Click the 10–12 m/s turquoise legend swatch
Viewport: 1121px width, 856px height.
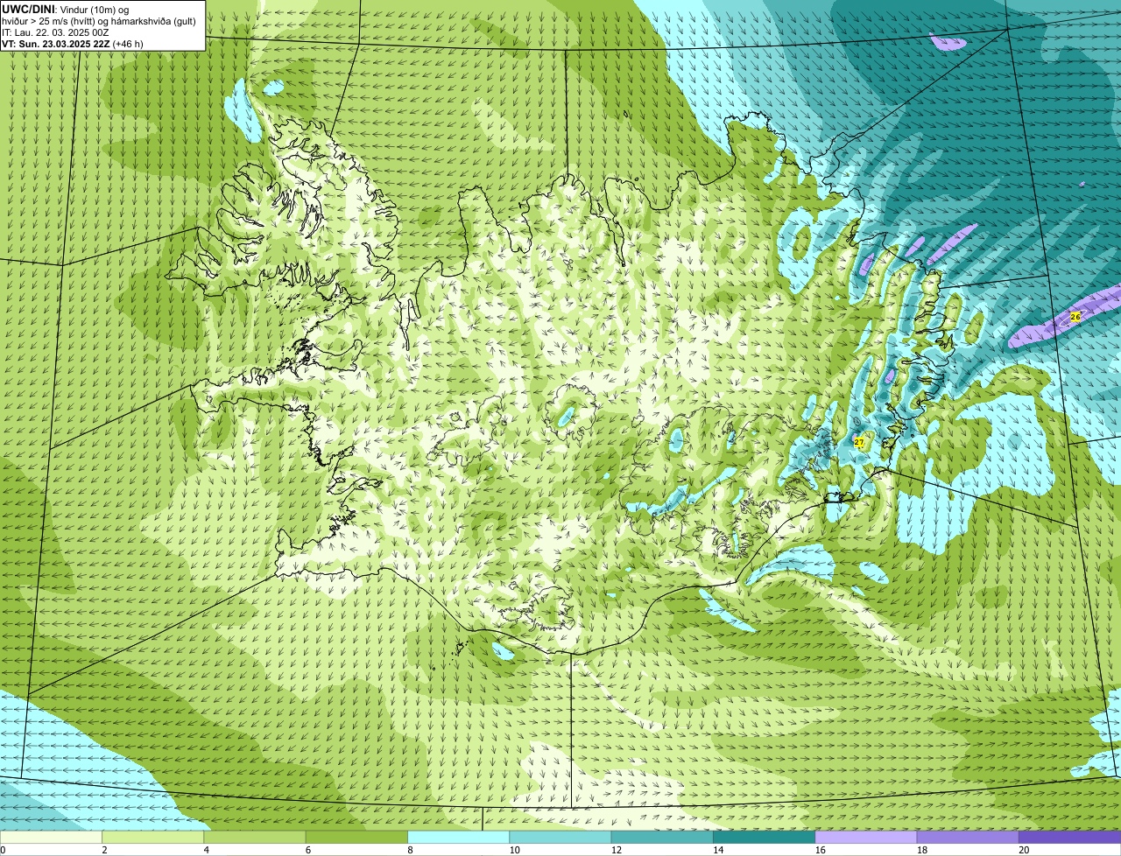pos(560,838)
